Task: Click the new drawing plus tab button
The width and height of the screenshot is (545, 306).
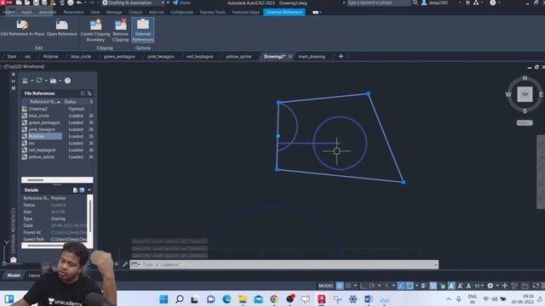Action: [341, 57]
